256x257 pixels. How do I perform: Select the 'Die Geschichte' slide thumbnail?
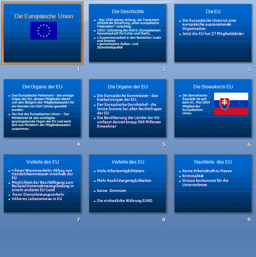pyautogui.click(x=128, y=33)
